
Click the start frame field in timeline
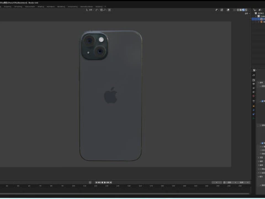(x=231, y=182)
